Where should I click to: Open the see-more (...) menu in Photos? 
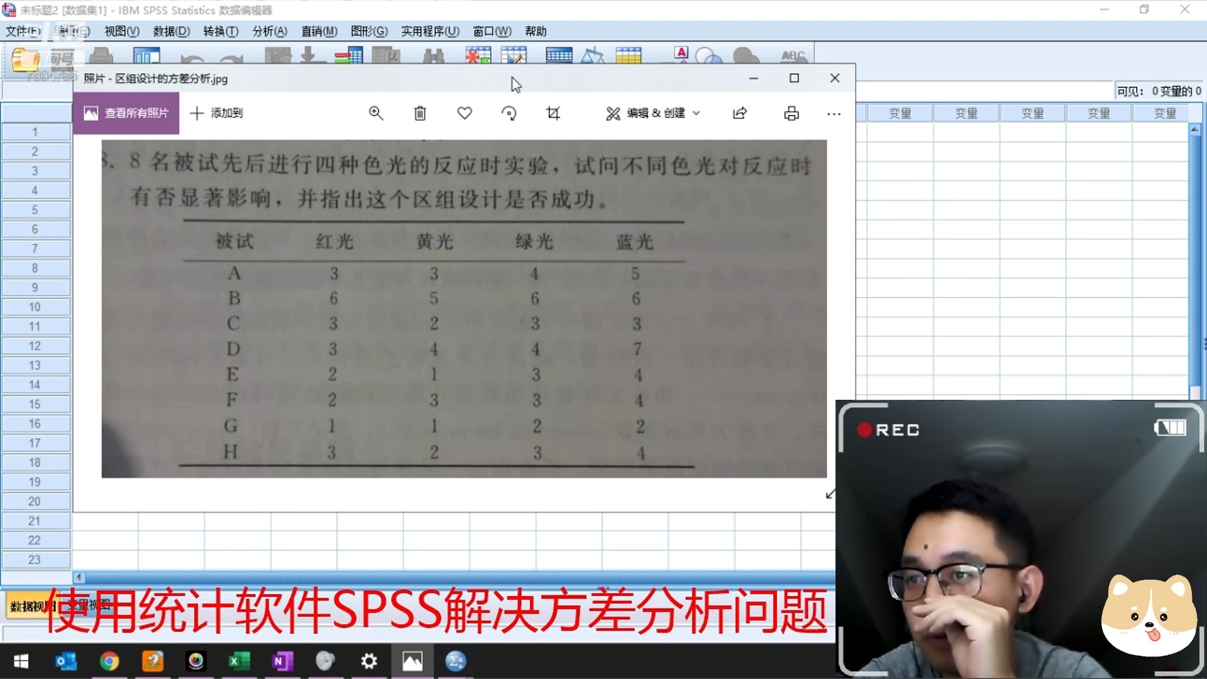[834, 114]
